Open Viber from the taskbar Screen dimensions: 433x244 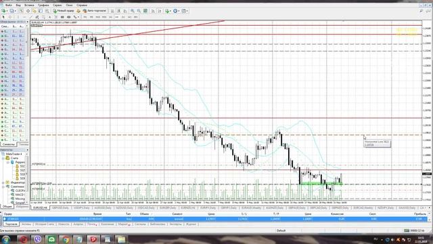tap(38, 239)
